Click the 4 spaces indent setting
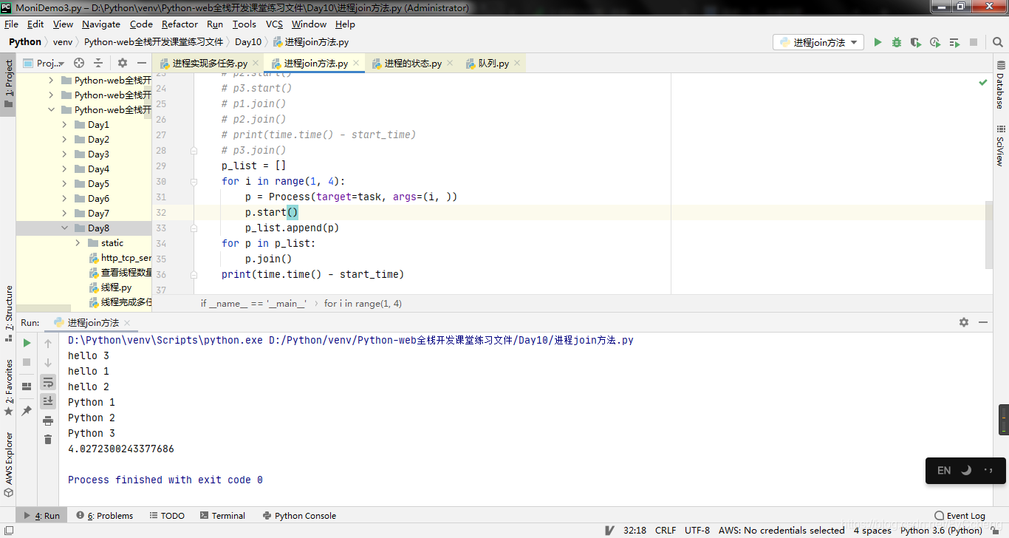Image resolution: width=1009 pixels, height=538 pixels. pyautogui.click(x=872, y=530)
